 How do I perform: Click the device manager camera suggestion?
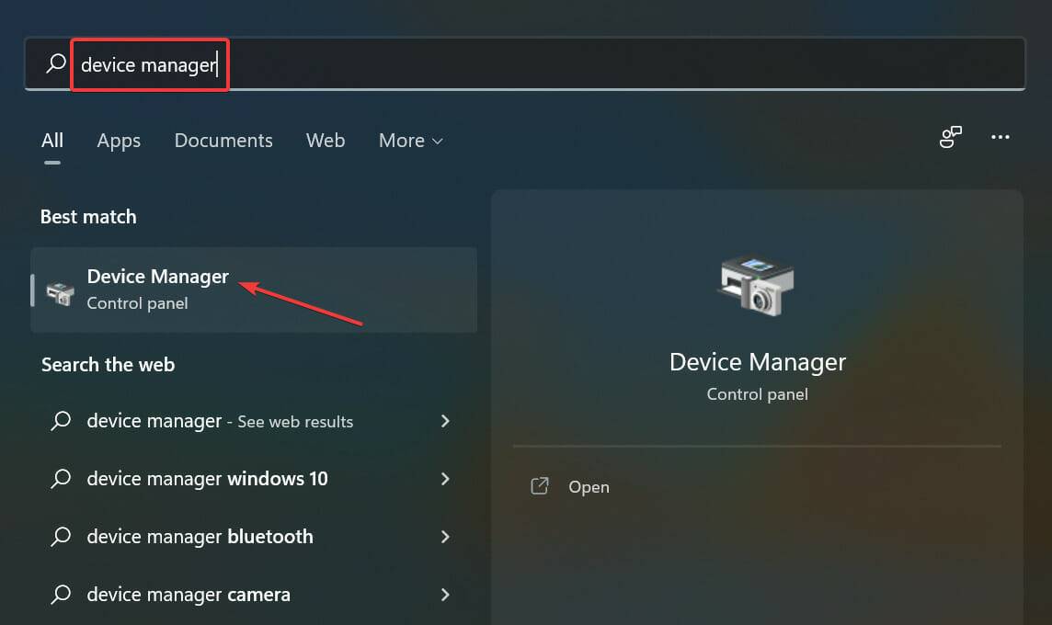(x=189, y=594)
